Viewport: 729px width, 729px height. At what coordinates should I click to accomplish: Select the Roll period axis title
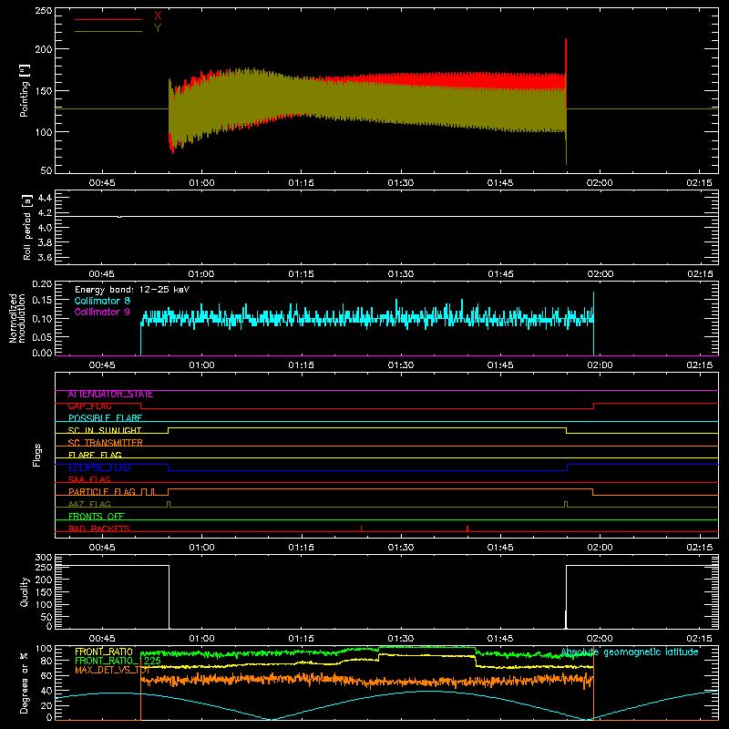[27, 227]
